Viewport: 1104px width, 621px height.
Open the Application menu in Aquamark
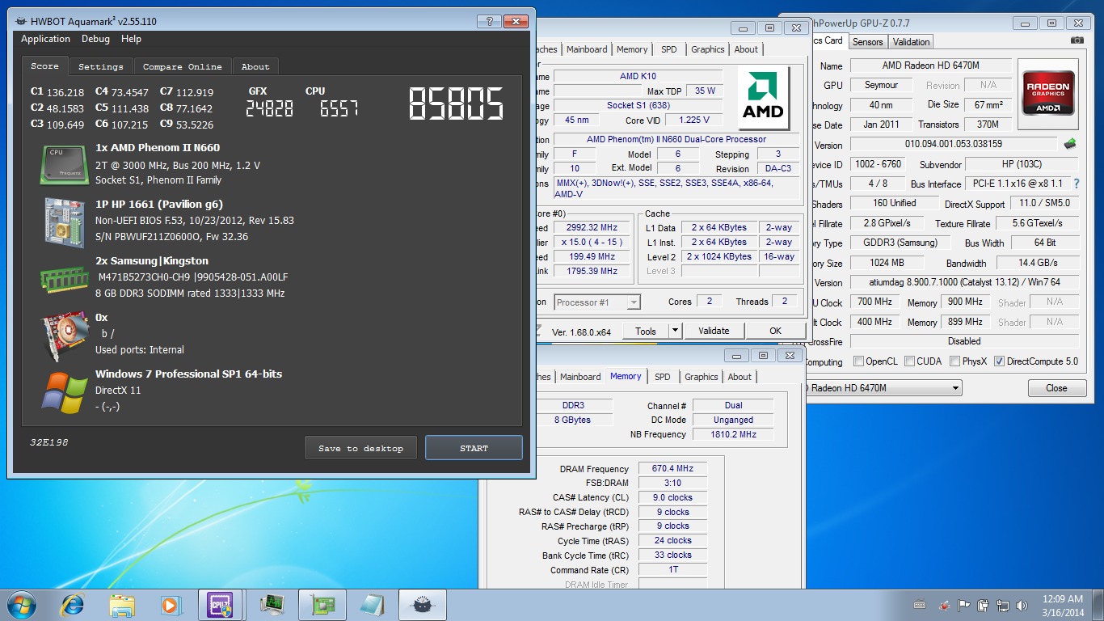tap(45, 39)
